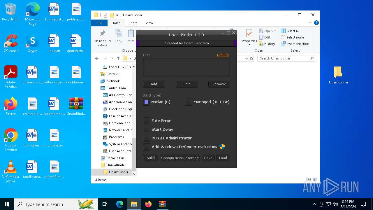The width and height of the screenshot is (373, 210).
Task: Show hidden system tray icons
Action: coord(314,204)
